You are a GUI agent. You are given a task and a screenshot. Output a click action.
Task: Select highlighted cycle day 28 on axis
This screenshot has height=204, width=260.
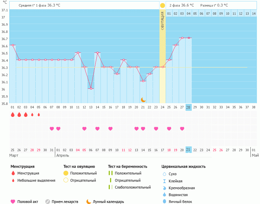[188, 107]
